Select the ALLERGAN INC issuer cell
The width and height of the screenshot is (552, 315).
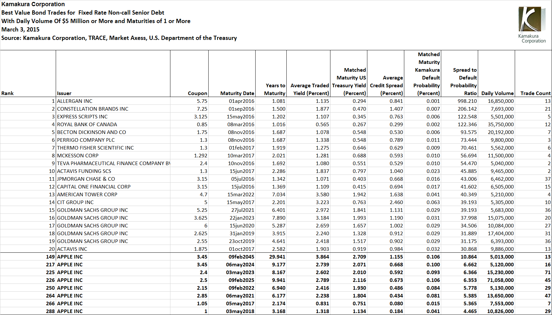[x=74, y=101]
